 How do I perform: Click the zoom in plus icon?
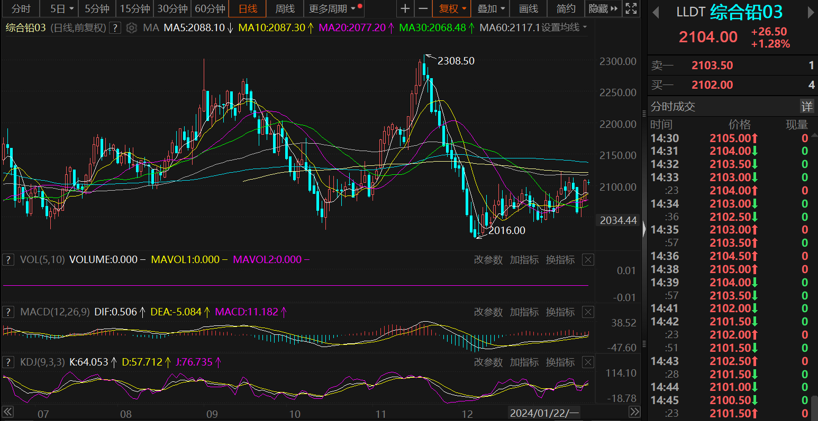point(405,8)
